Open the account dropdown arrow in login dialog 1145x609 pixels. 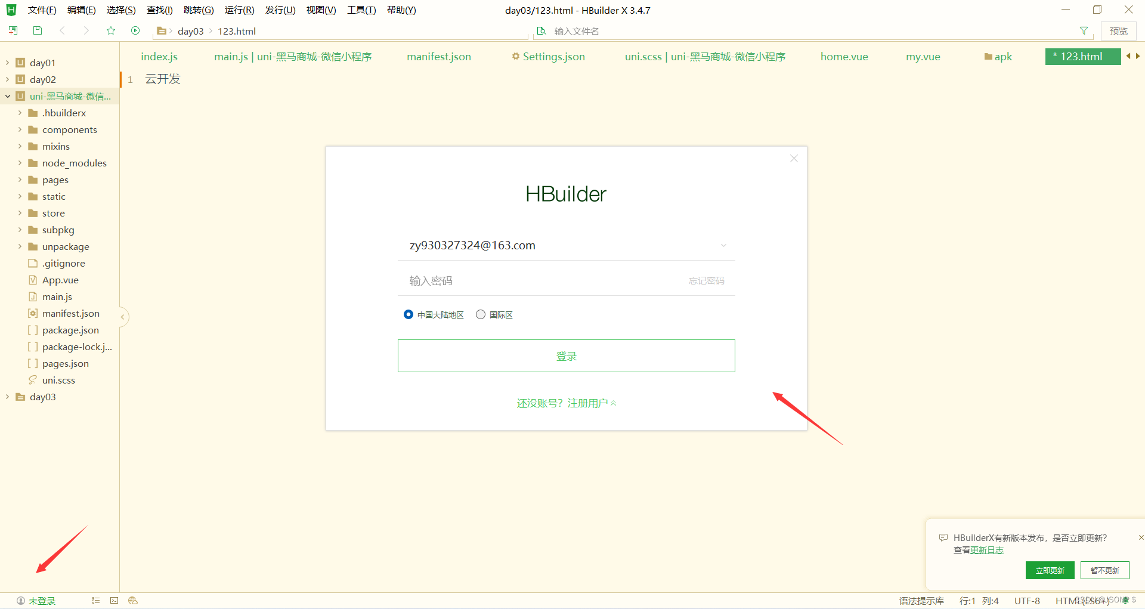point(723,245)
